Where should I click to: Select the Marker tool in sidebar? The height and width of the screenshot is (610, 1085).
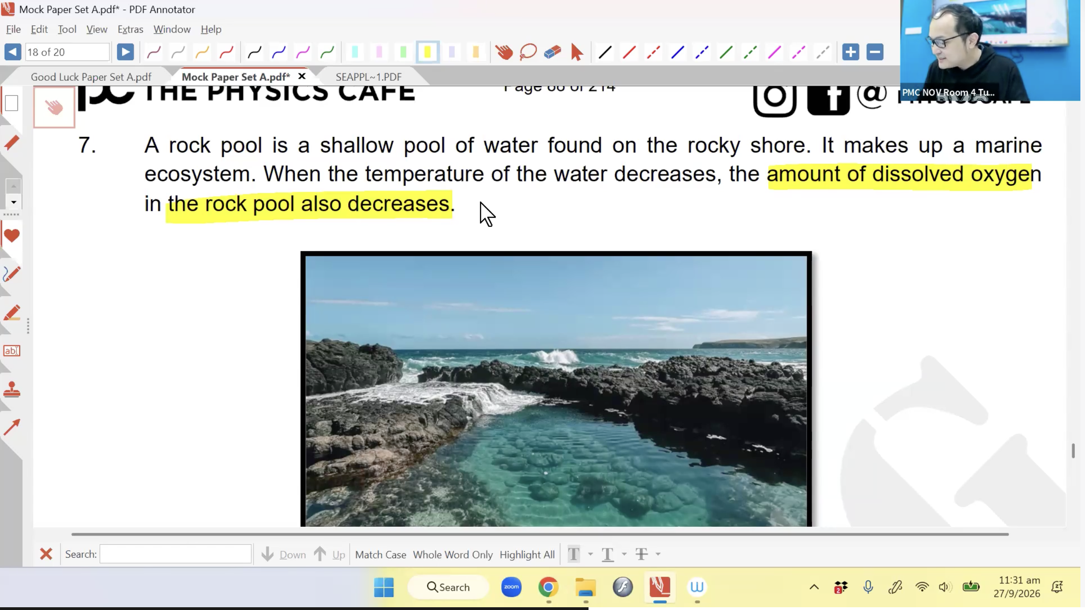click(x=11, y=313)
